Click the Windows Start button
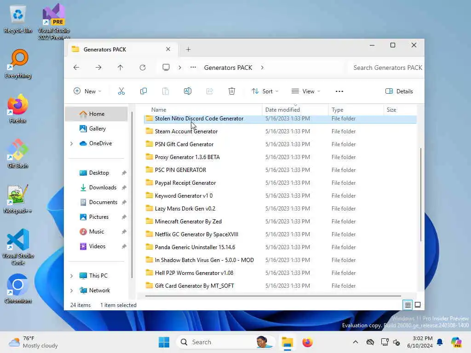Screen dimensions: 471x353 [x=164, y=342]
